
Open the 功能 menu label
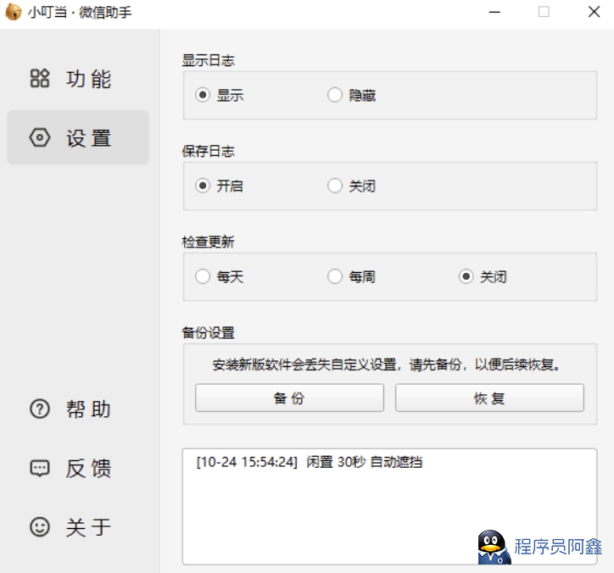[x=89, y=80]
